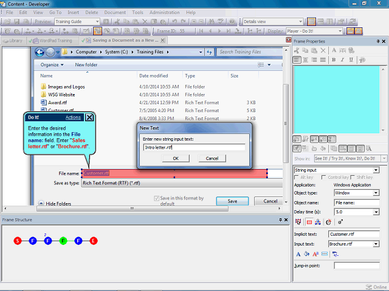
Task: Toggle Bold formatting in Frame Properties
Action: pos(334,60)
